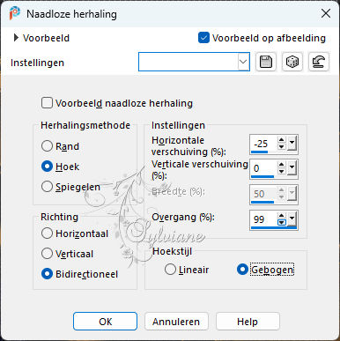Click the OK button

[x=105, y=322]
